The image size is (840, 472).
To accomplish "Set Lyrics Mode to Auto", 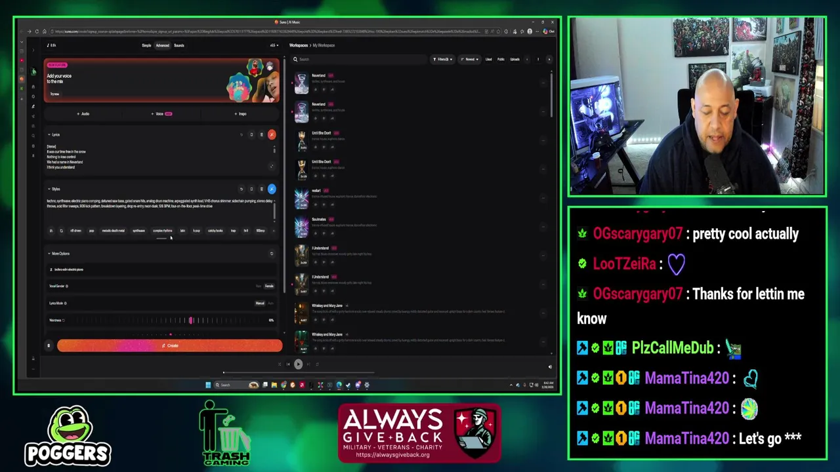I will [x=270, y=304].
